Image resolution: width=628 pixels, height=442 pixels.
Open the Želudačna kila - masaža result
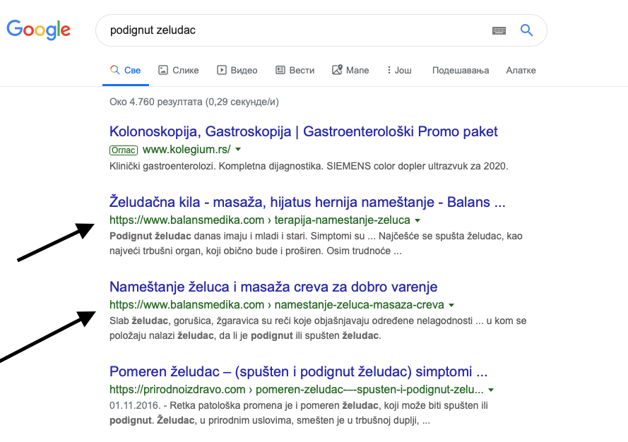pos(307,202)
